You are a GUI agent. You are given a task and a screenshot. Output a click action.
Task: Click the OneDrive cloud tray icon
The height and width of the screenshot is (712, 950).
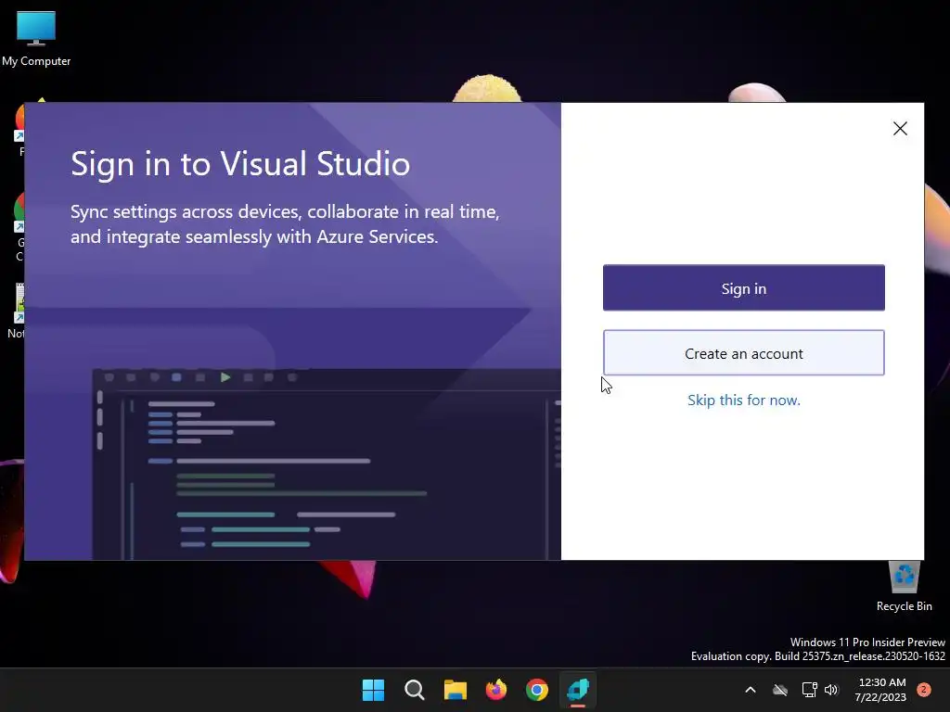(780, 690)
